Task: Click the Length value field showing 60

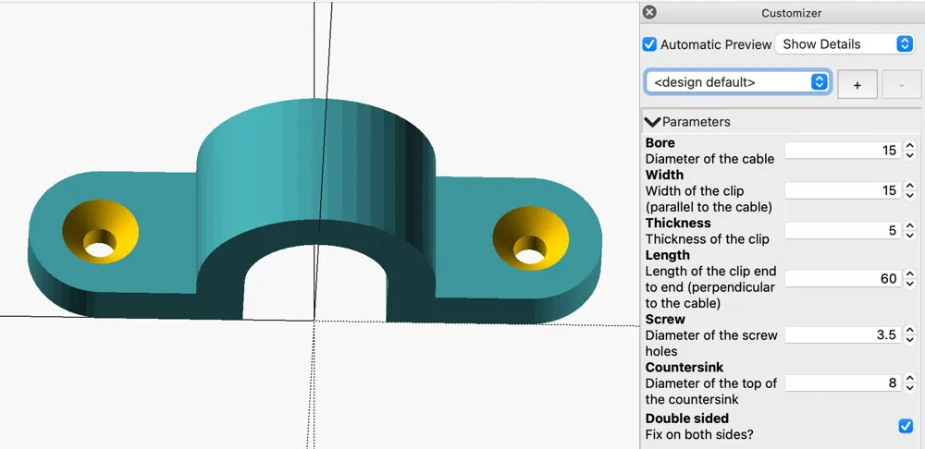Action: tap(843, 279)
